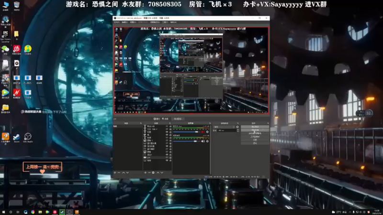Click the transition duration 300 ms field

(227, 130)
